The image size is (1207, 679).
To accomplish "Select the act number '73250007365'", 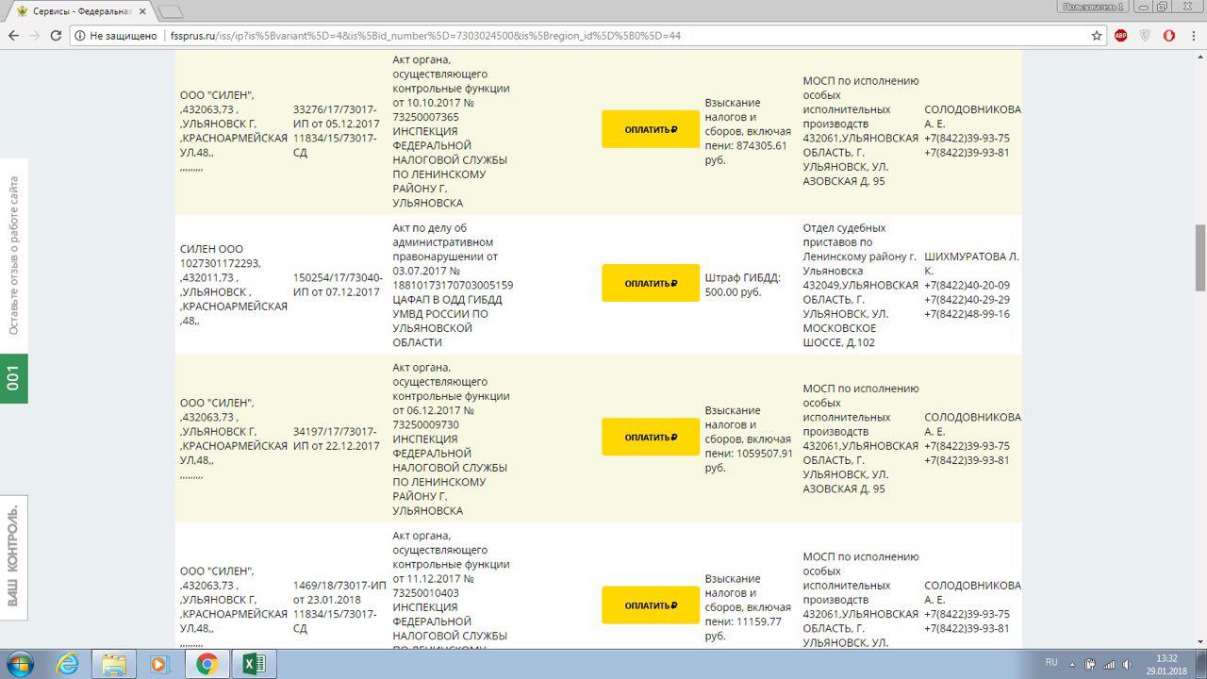I will pos(426,117).
